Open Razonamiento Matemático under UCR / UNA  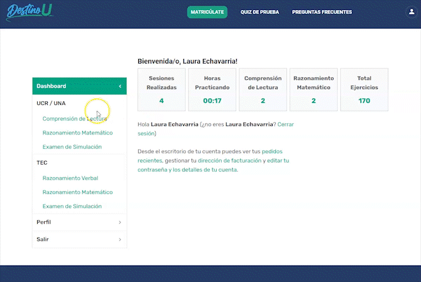point(77,133)
